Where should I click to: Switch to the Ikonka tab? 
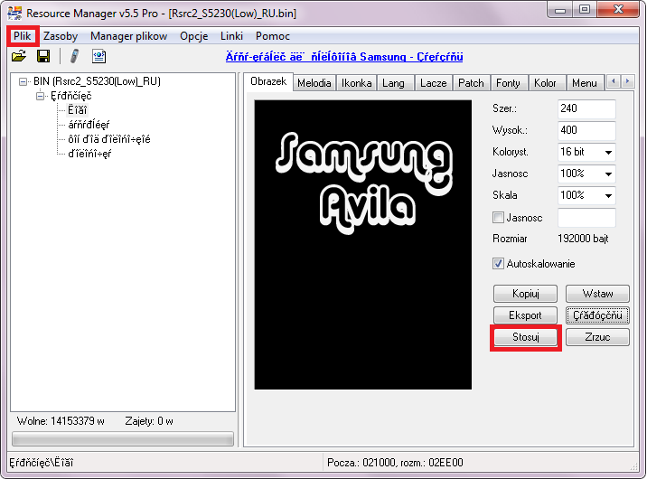[x=357, y=83]
